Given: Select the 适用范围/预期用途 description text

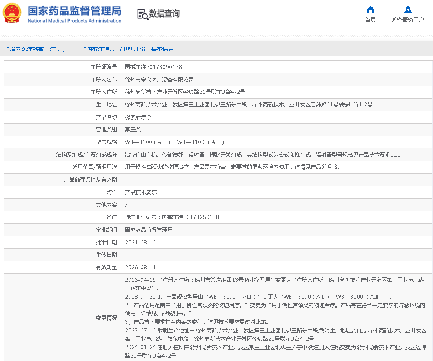Looking at the screenshot, I should (232, 167).
